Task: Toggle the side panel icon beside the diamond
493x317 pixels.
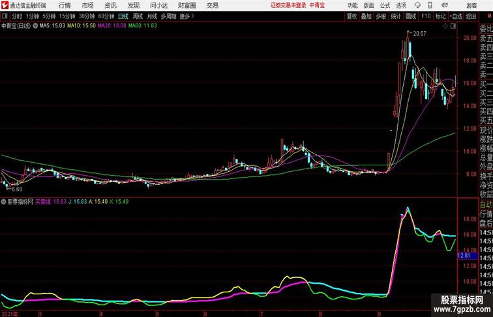Action: point(453,26)
